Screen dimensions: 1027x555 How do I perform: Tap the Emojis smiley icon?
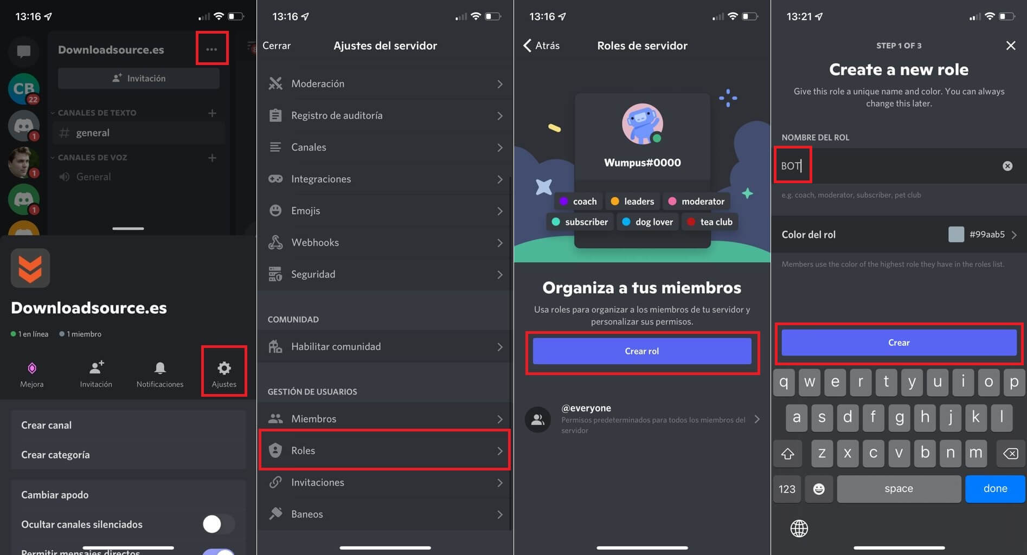[x=275, y=210]
